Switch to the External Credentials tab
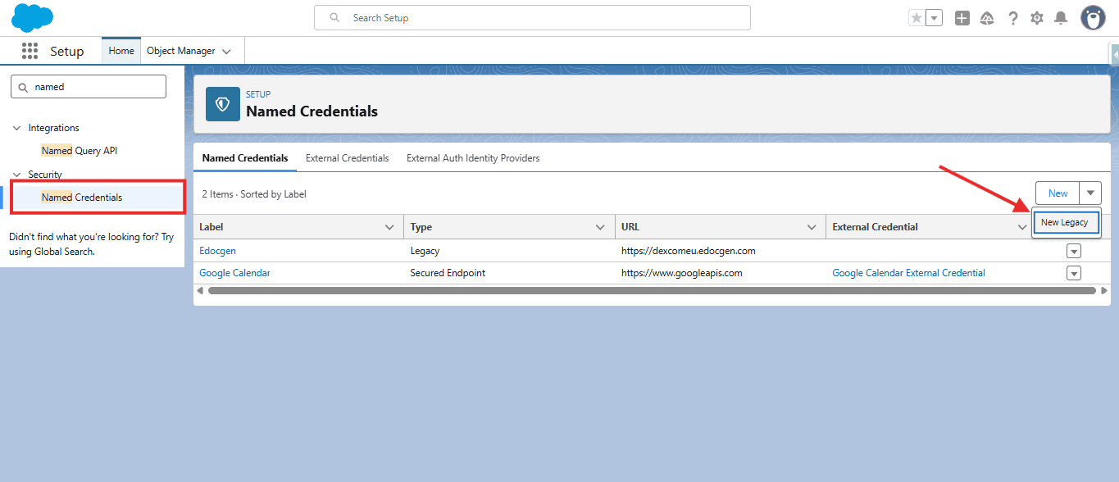The height and width of the screenshot is (482, 1119). tap(347, 158)
